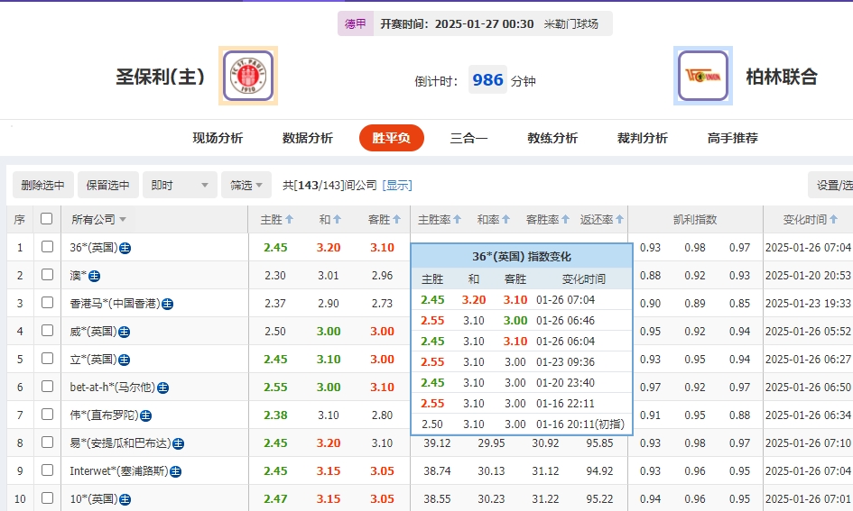The height and width of the screenshot is (511, 853).
Task: Check the box for row 1 36*(英国)
Action: [x=47, y=247]
